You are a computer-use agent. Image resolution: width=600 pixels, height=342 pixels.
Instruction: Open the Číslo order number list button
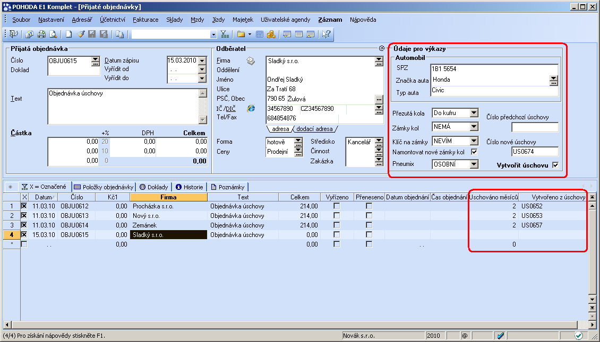(95, 61)
